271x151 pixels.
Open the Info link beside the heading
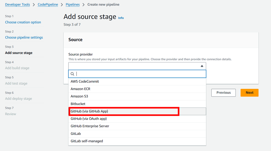click(x=121, y=18)
